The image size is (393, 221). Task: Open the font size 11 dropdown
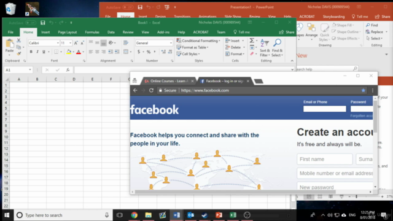click(x=70, y=43)
